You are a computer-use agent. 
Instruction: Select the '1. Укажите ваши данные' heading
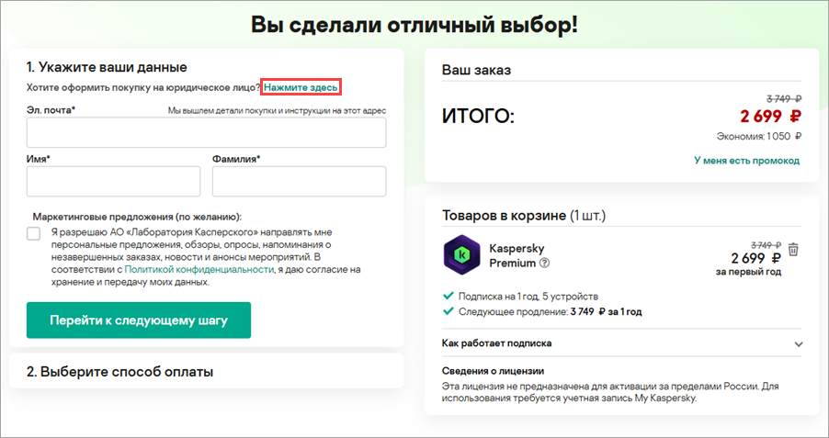coord(107,68)
